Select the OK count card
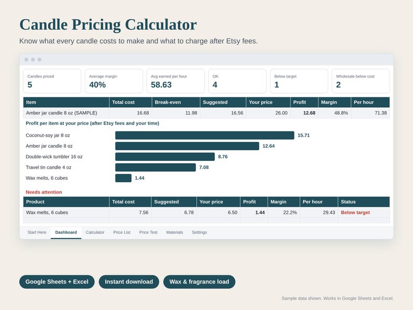Viewport: 413px width, 310px height. [237, 81]
